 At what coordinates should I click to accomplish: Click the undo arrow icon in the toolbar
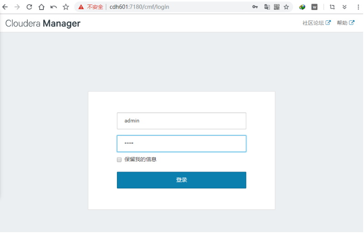[53, 7]
